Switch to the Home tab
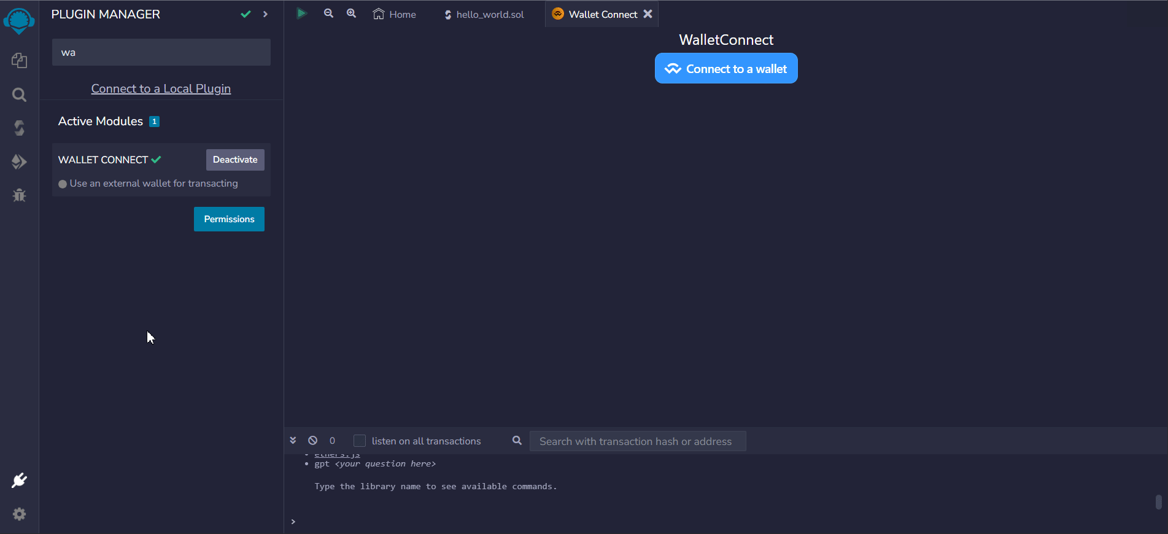The width and height of the screenshot is (1168, 534). click(x=395, y=14)
